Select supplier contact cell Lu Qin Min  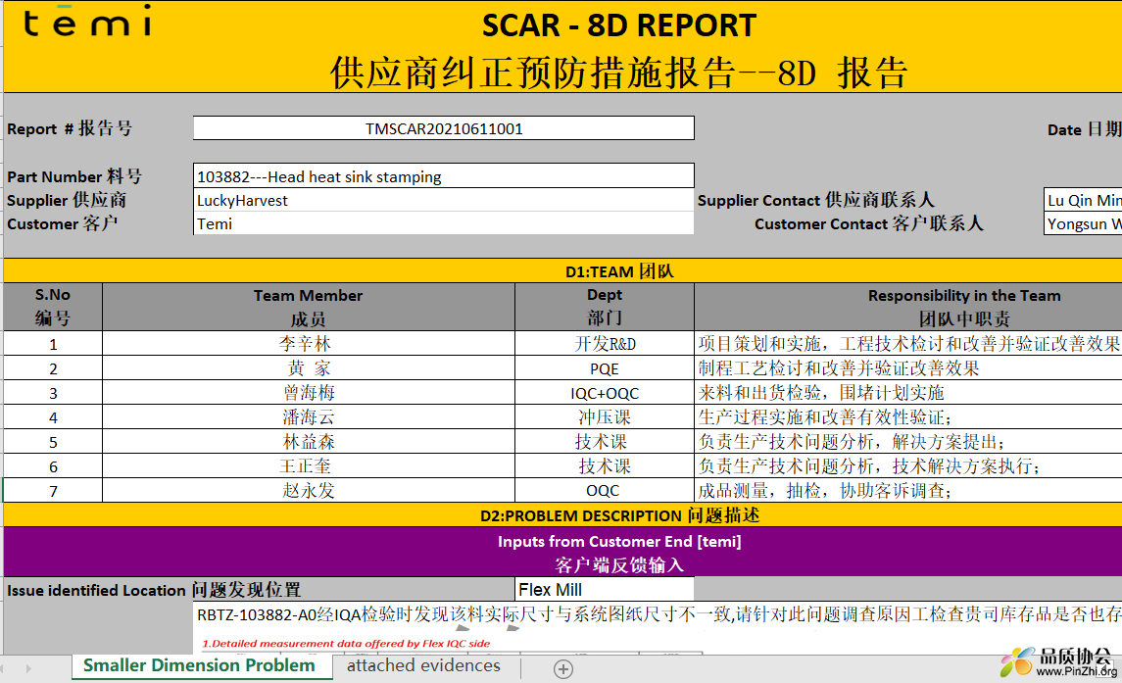coord(1083,201)
